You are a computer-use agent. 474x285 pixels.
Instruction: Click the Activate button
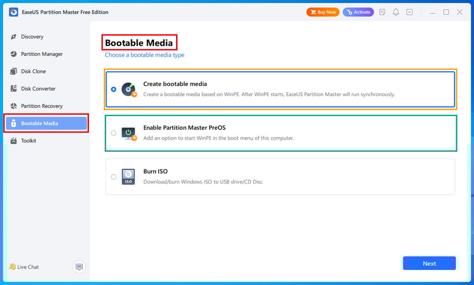pyautogui.click(x=358, y=12)
